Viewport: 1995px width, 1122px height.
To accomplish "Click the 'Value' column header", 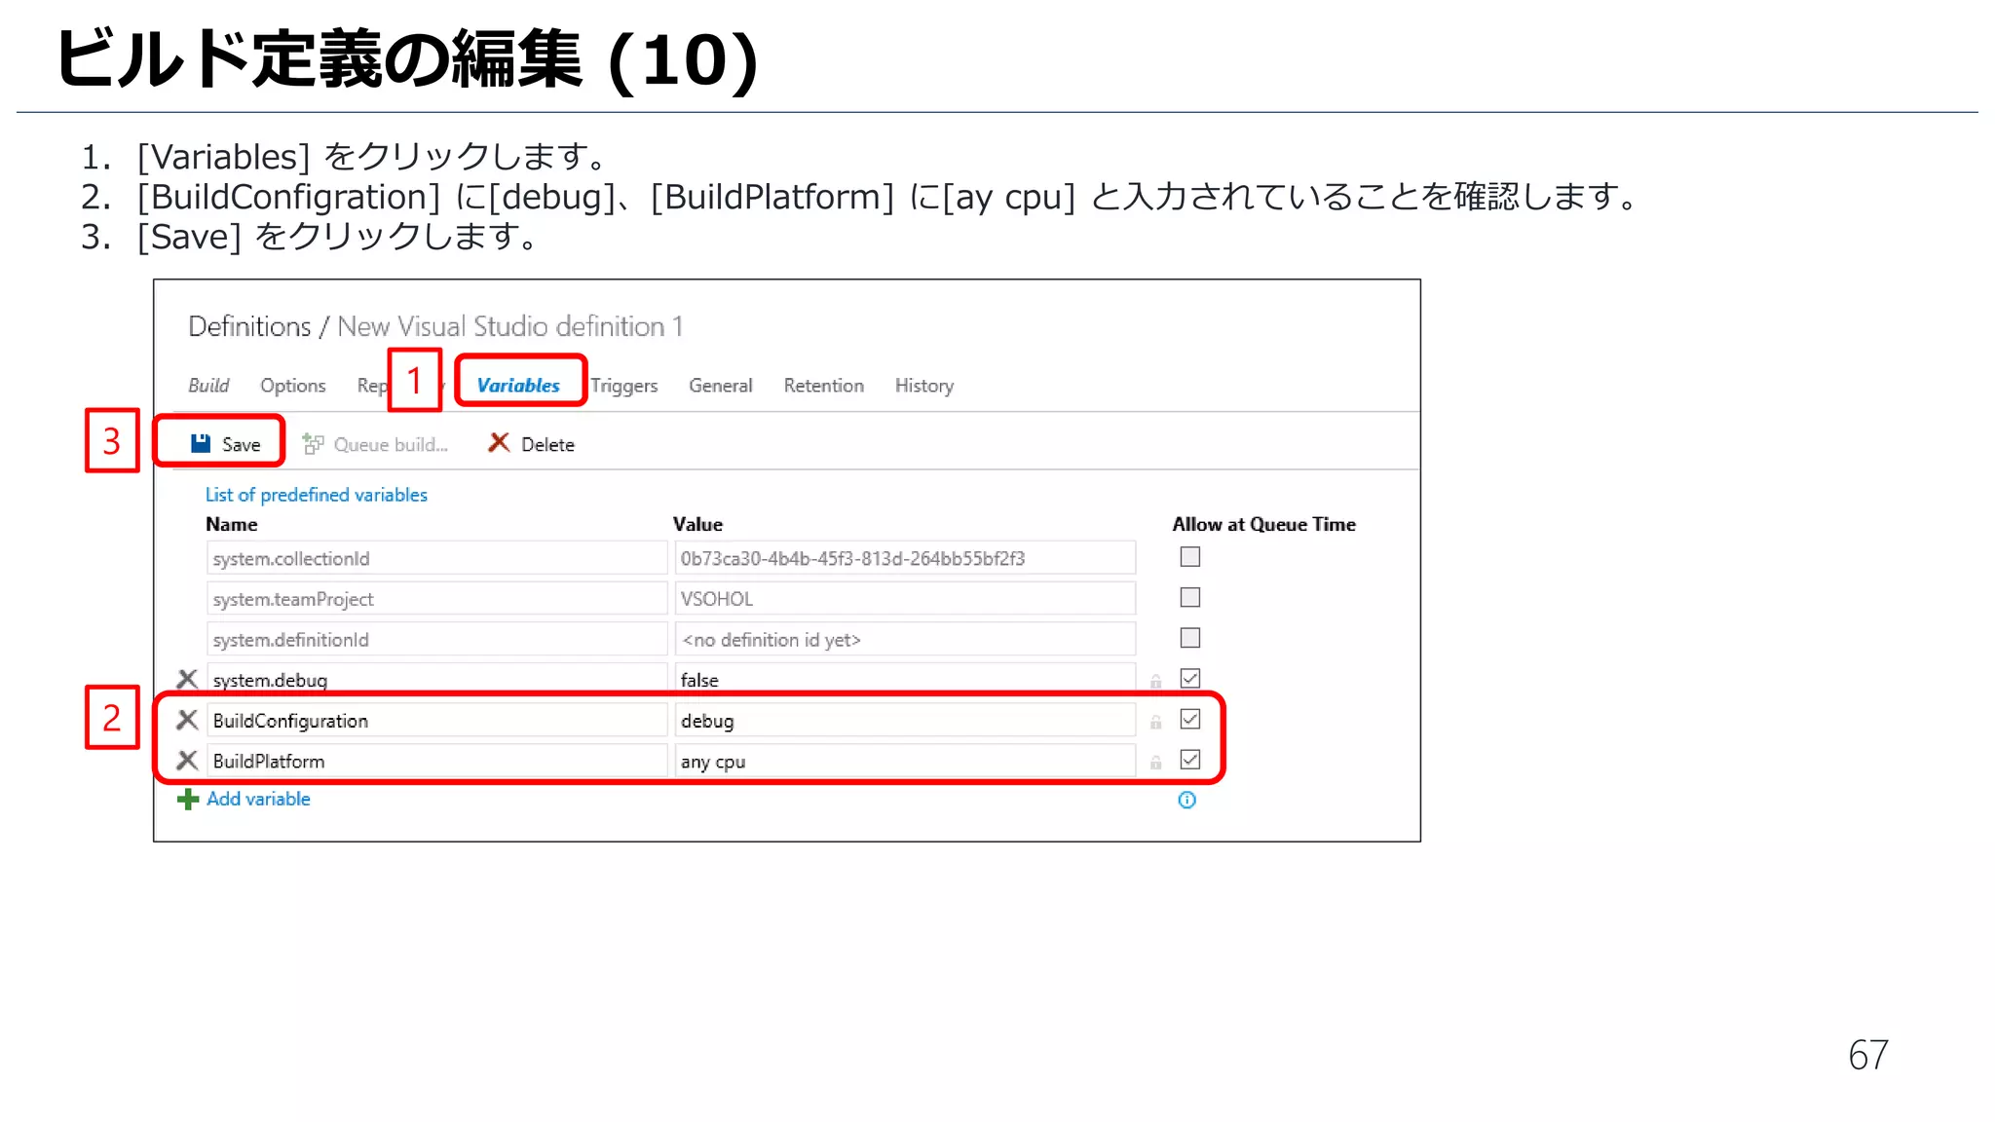I will (x=697, y=524).
